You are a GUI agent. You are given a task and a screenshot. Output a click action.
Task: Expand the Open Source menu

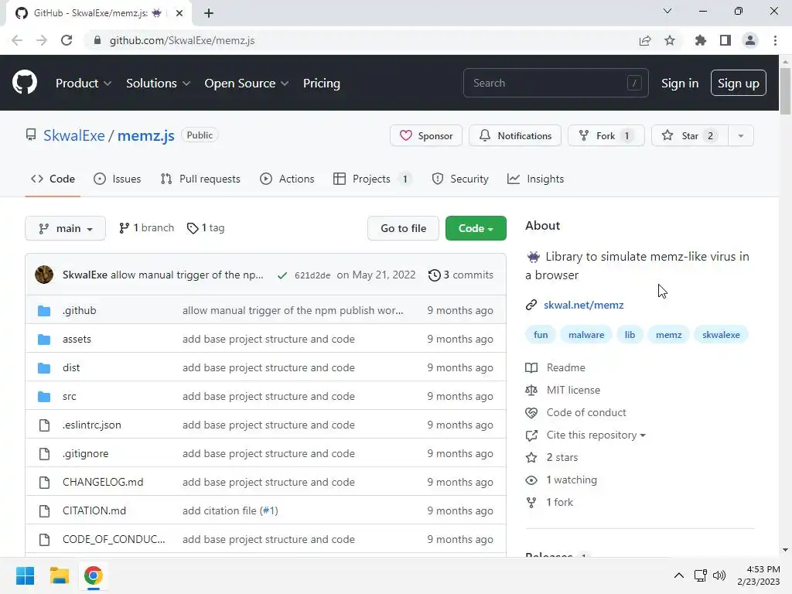[x=247, y=83]
